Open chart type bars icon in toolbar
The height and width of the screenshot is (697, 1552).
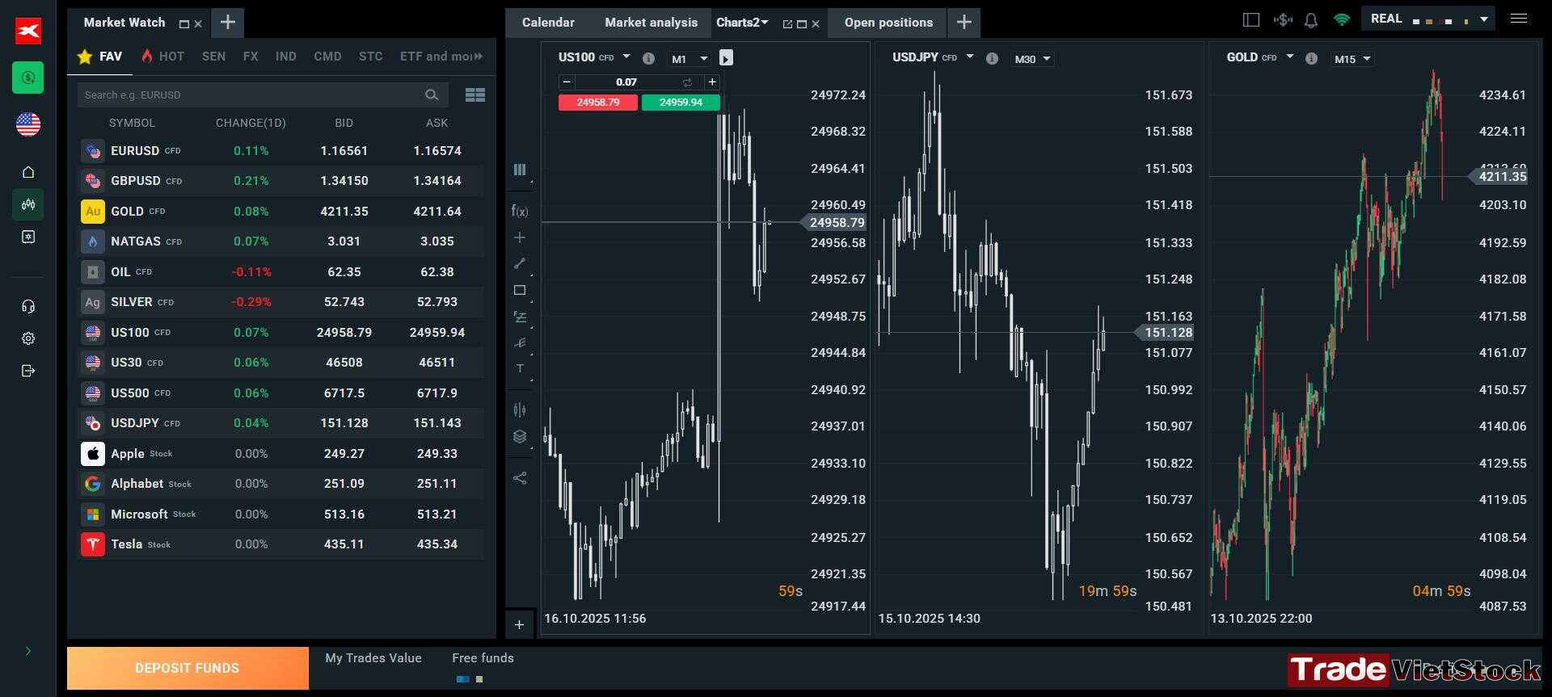point(520,170)
